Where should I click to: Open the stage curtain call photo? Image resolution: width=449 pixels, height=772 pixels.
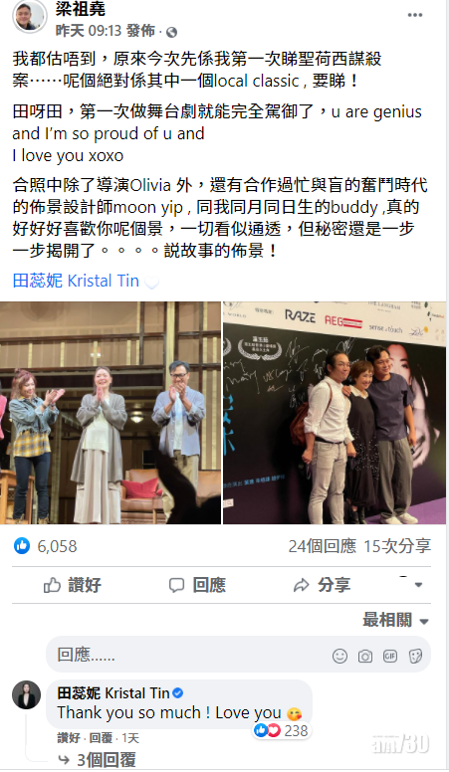tap(111, 413)
